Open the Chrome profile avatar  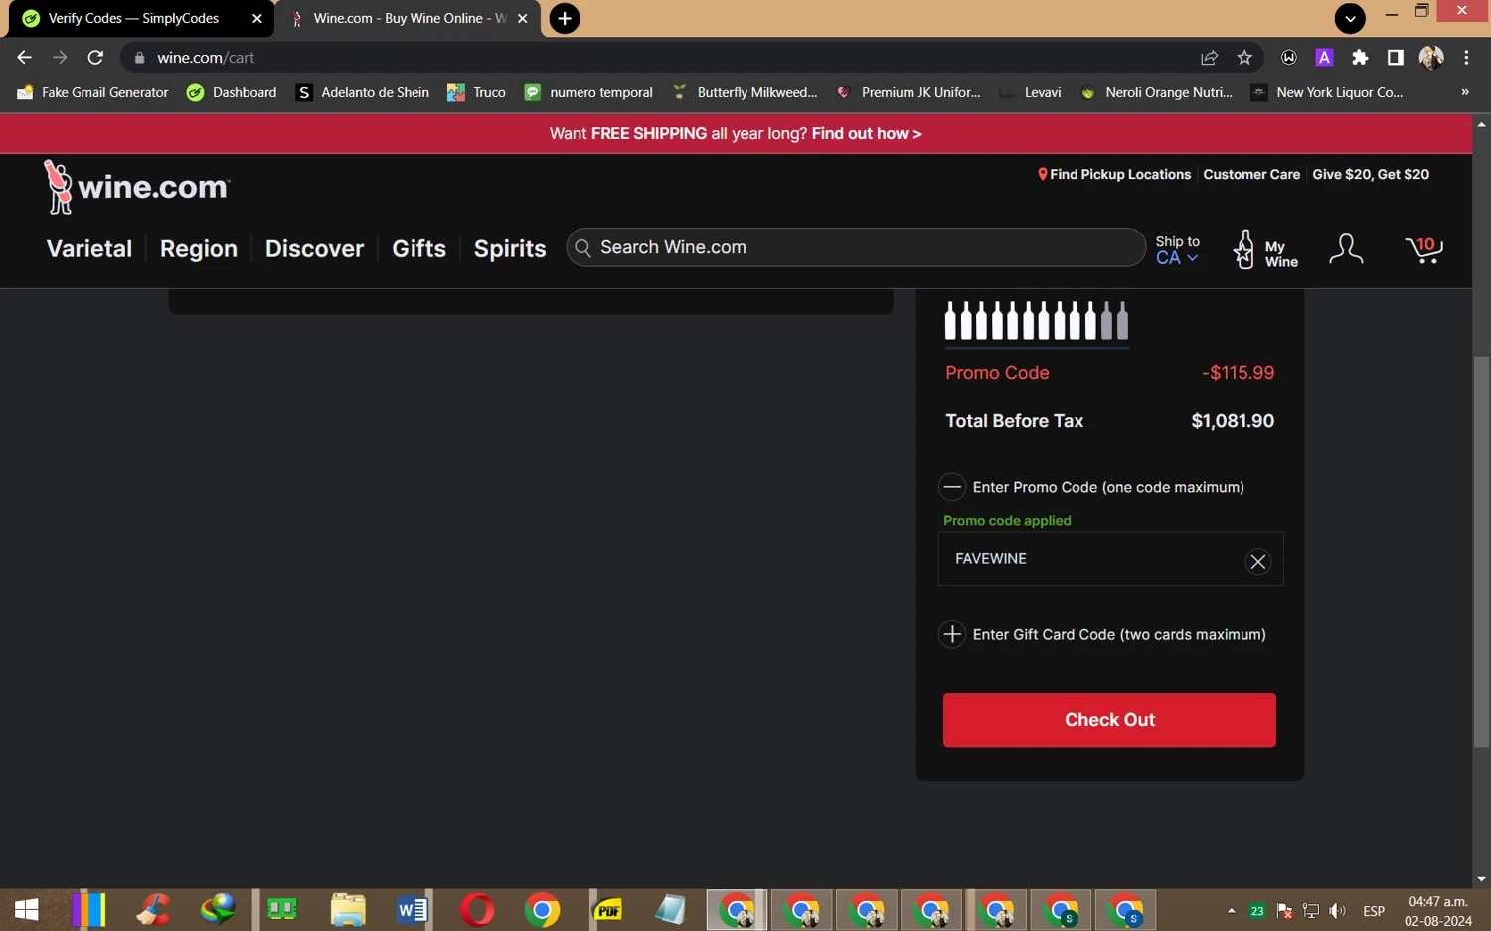pos(1431,58)
